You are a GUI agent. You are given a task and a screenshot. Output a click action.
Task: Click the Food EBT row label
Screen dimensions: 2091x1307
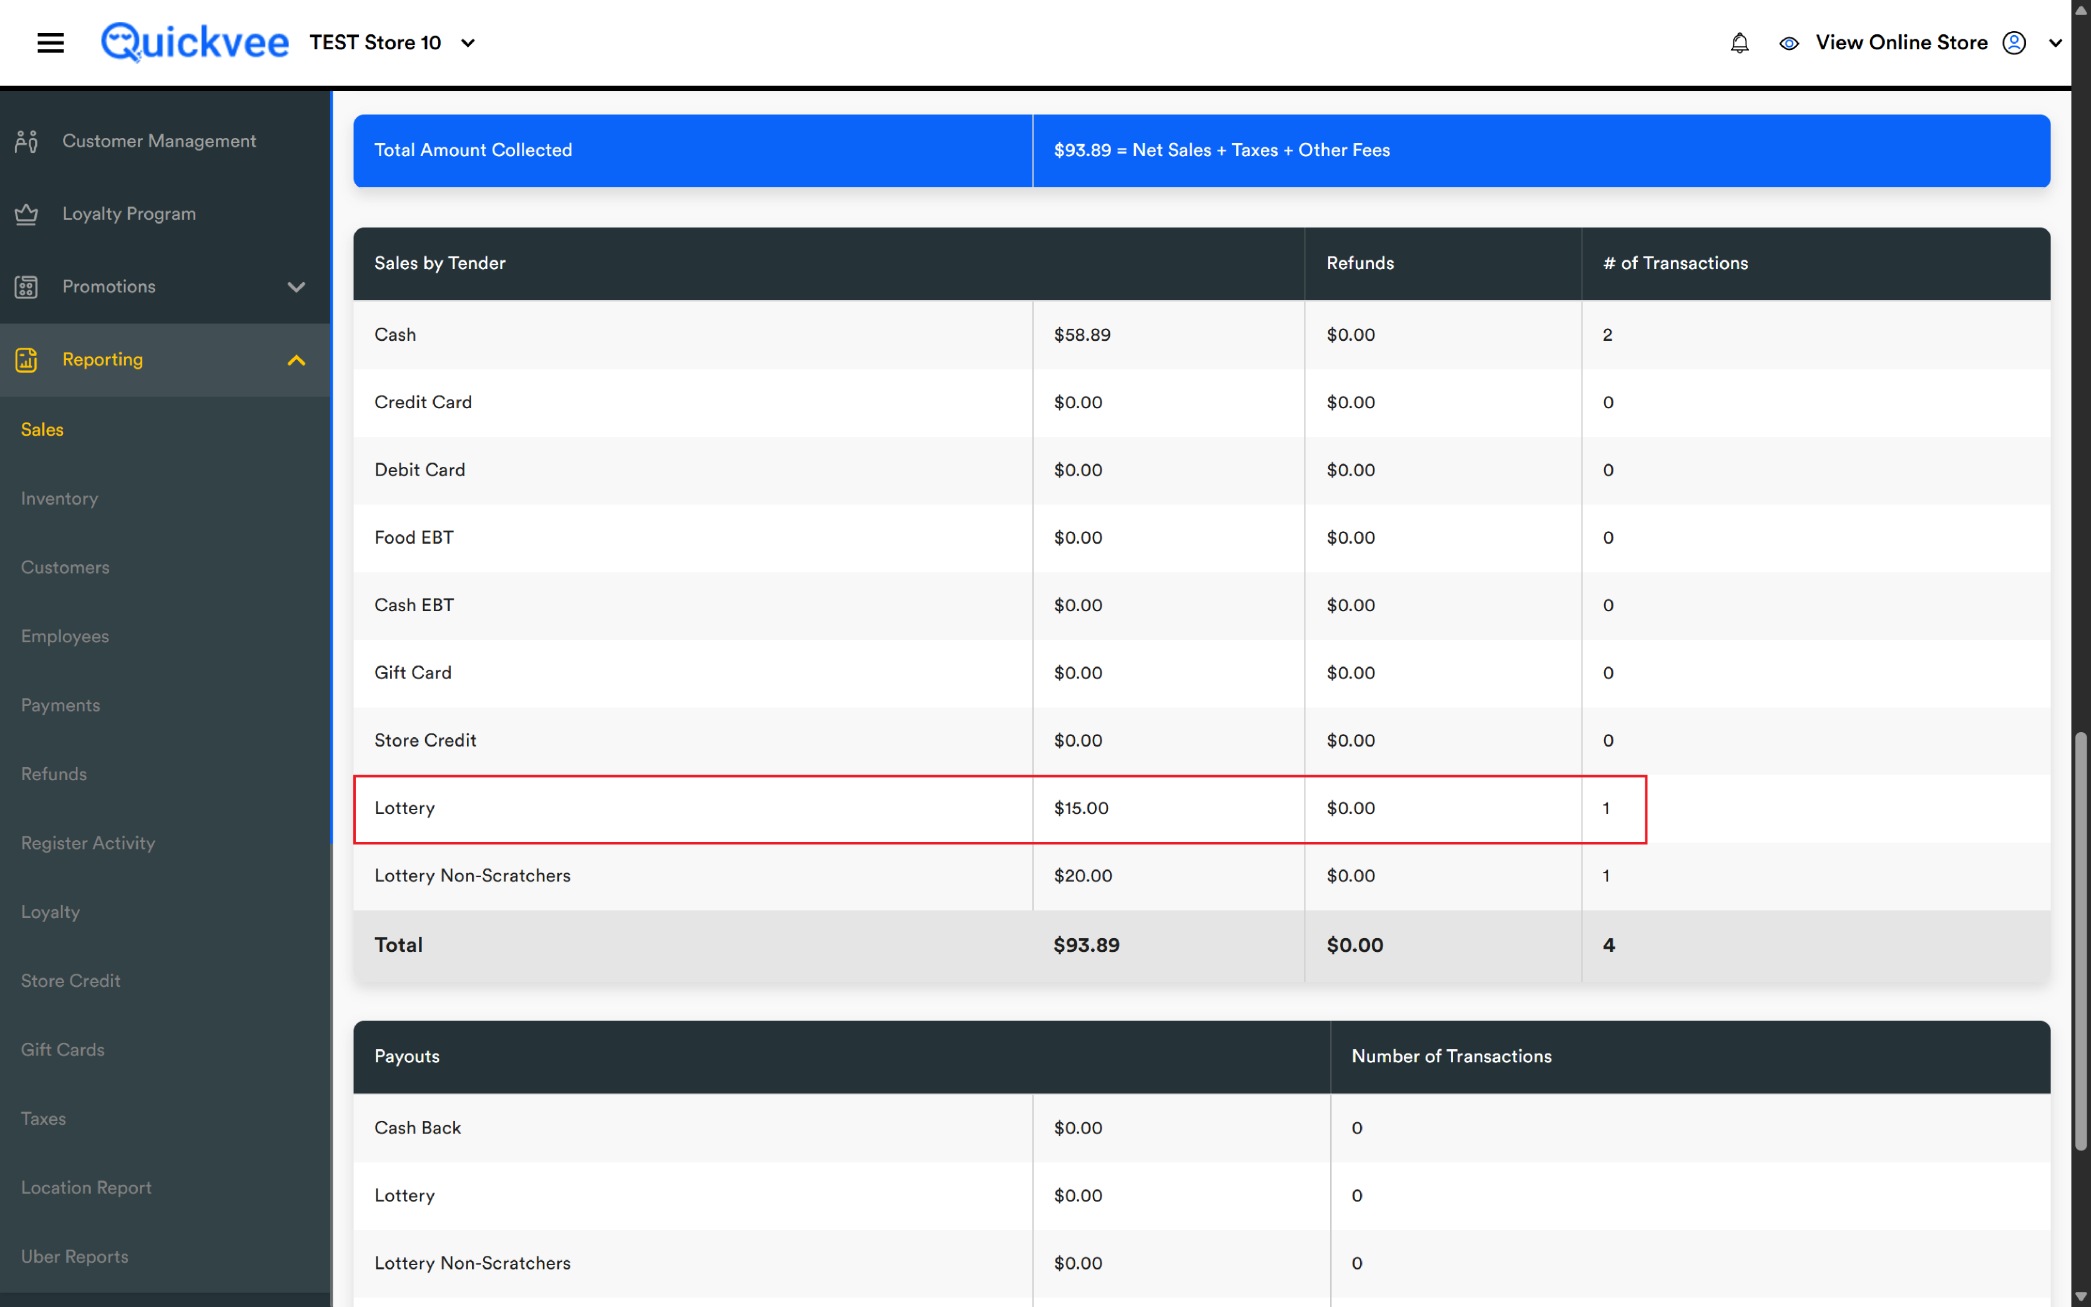[x=414, y=537]
